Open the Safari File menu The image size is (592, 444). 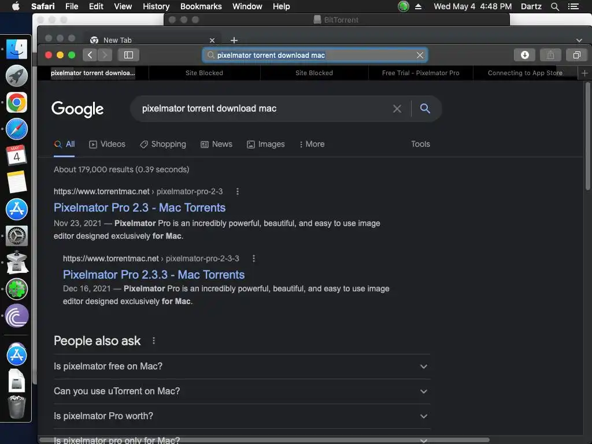(x=71, y=6)
